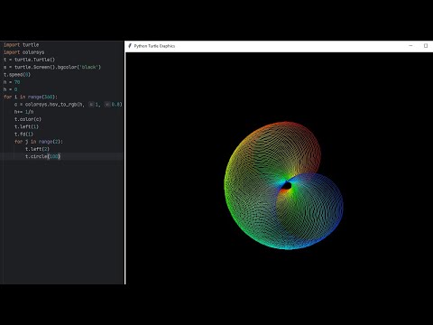This screenshot has width=433, height=325.
Task: Click the Python Turtle Graphics window title
Action: pos(154,46)
